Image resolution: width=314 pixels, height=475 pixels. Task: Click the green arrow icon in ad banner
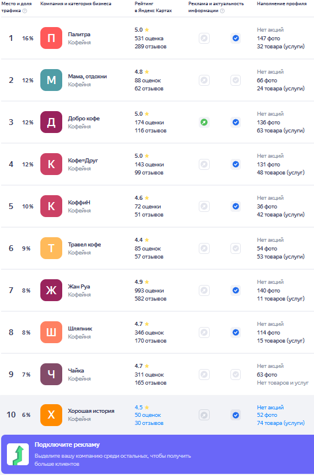18,454
